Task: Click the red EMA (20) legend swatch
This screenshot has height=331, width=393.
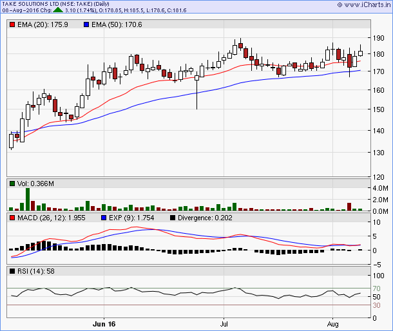Action: click(x=12, y=24)
